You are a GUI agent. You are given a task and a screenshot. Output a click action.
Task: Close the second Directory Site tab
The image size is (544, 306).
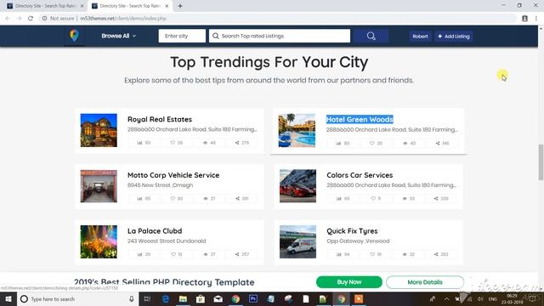[167, 6]
